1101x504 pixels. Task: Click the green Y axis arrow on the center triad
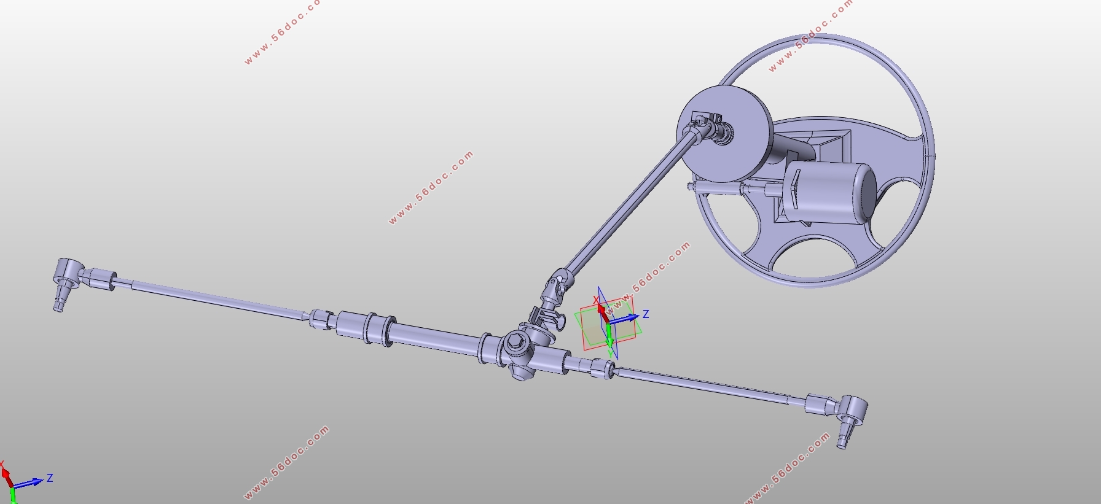(x=609, y=339)
